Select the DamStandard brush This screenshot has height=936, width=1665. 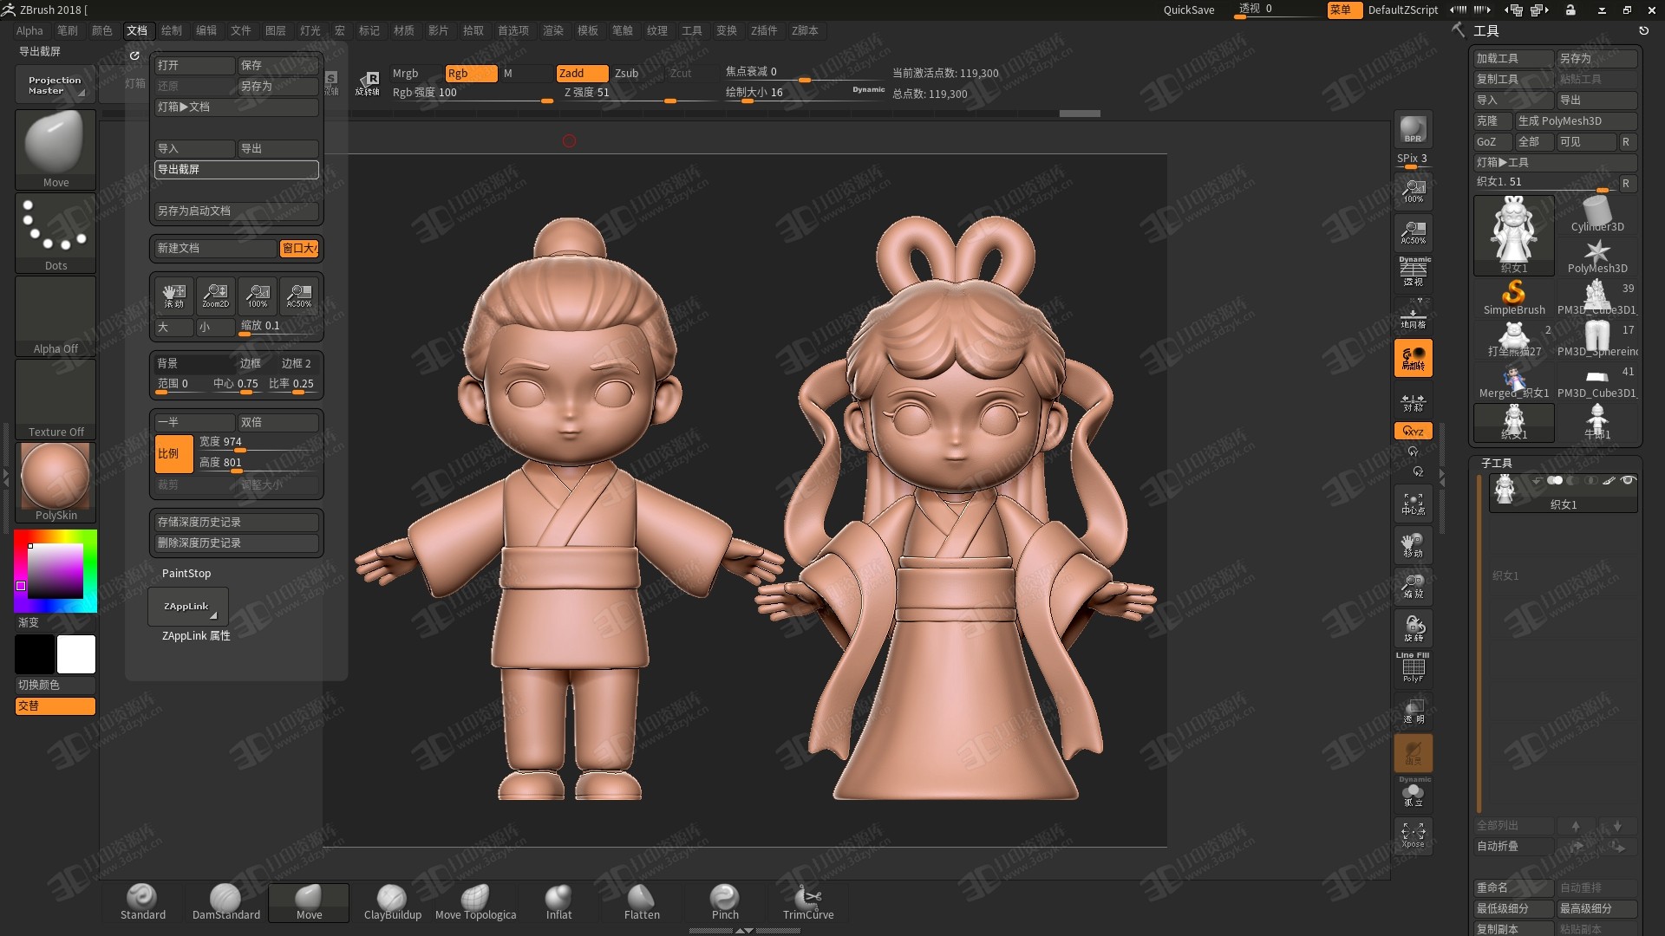(225, 902)
